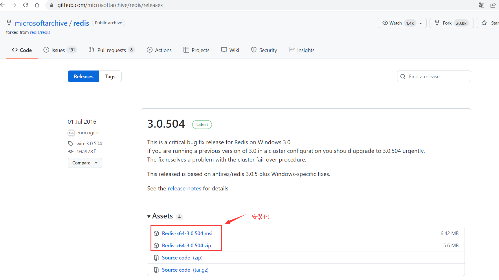Screen dimensions: 499x280
Task: Download Redis-x64-3.0.504.msi installer
Action: point(187,233)
